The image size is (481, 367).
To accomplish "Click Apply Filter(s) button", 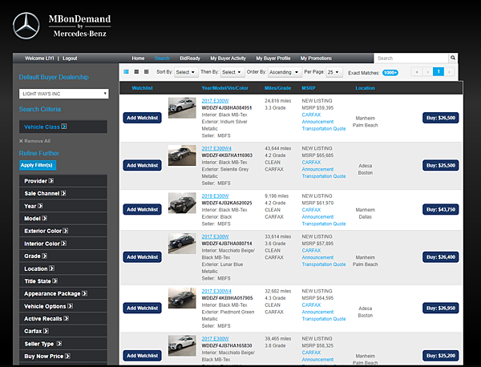I will click(38, 165).
